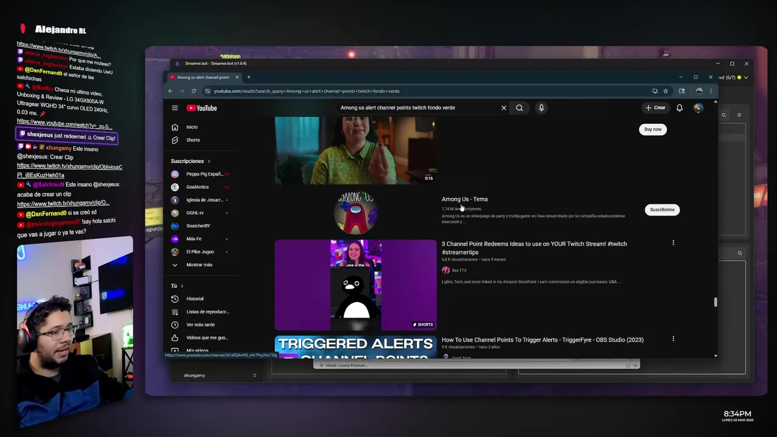
Task: Bookmark this page with the star icon
Action: point(665,91)
